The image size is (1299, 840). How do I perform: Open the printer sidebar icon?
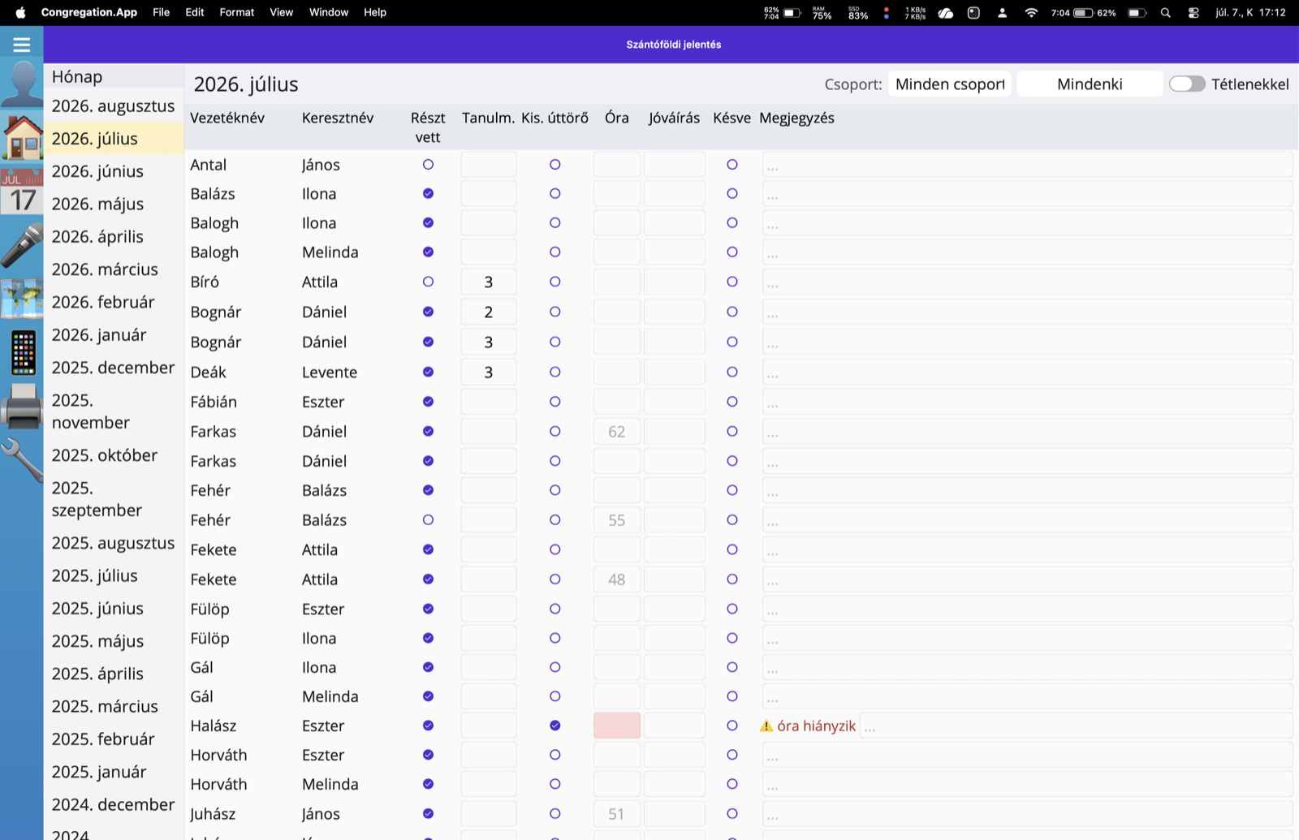[x=22, y=407]
